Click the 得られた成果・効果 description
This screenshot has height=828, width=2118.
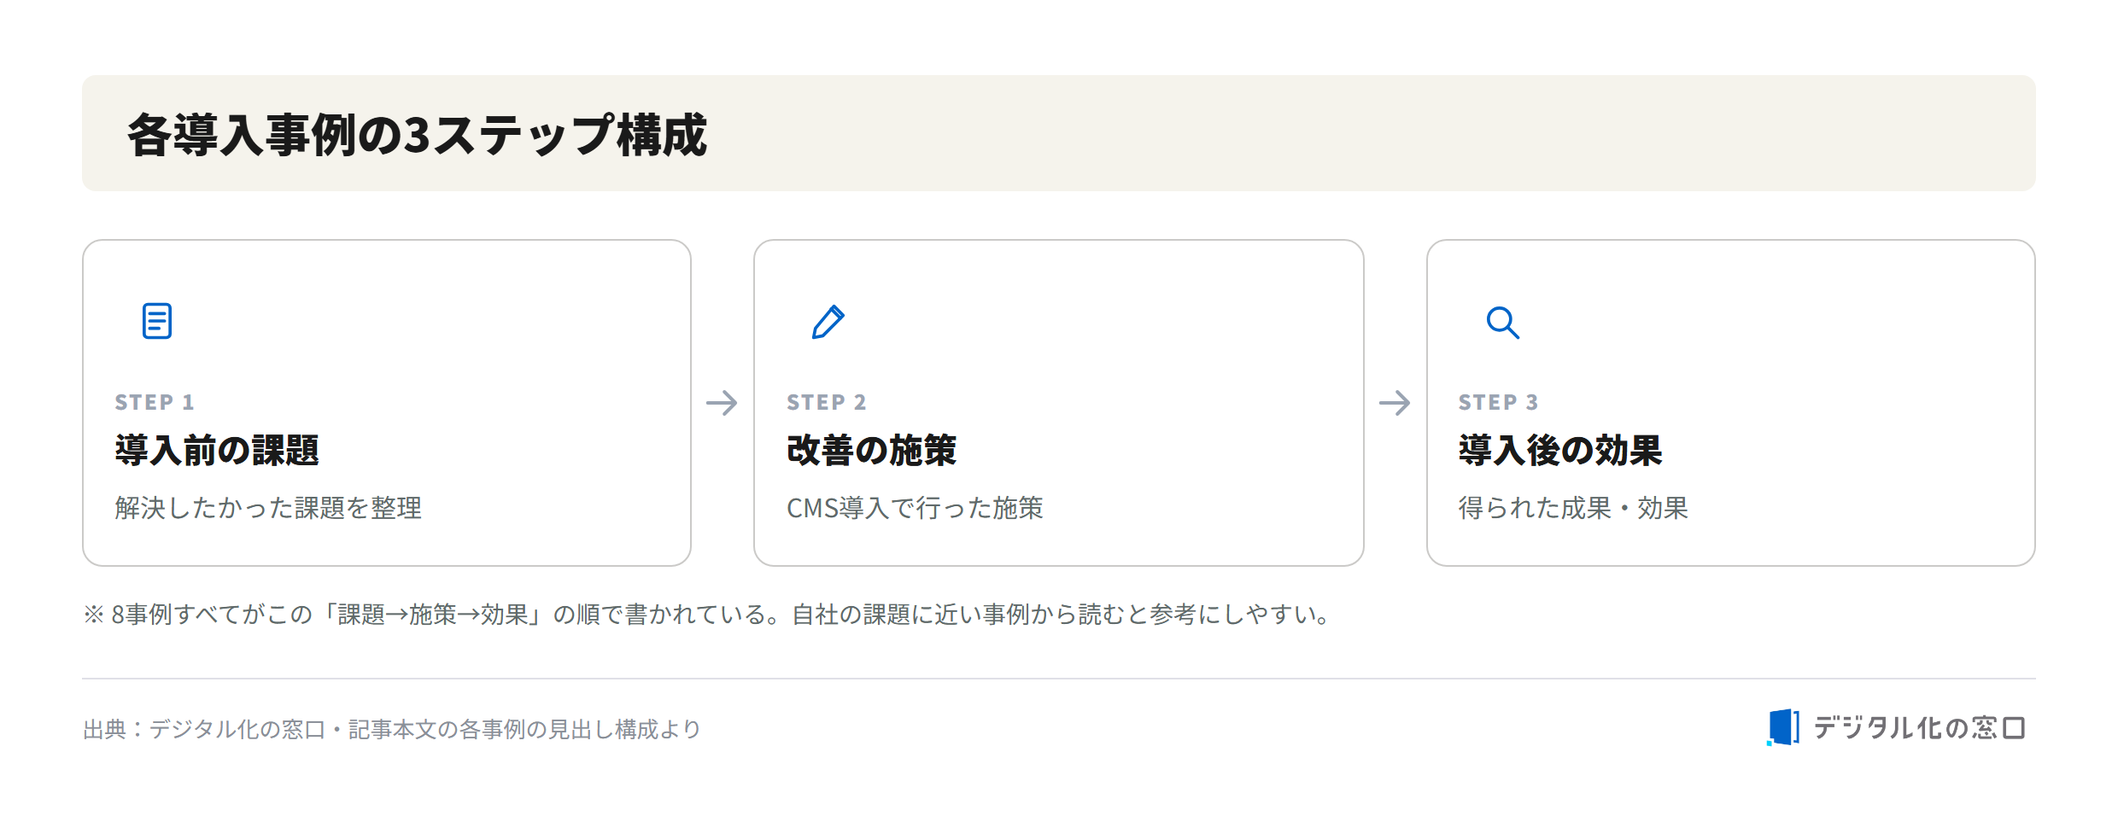pos(1573,508)
